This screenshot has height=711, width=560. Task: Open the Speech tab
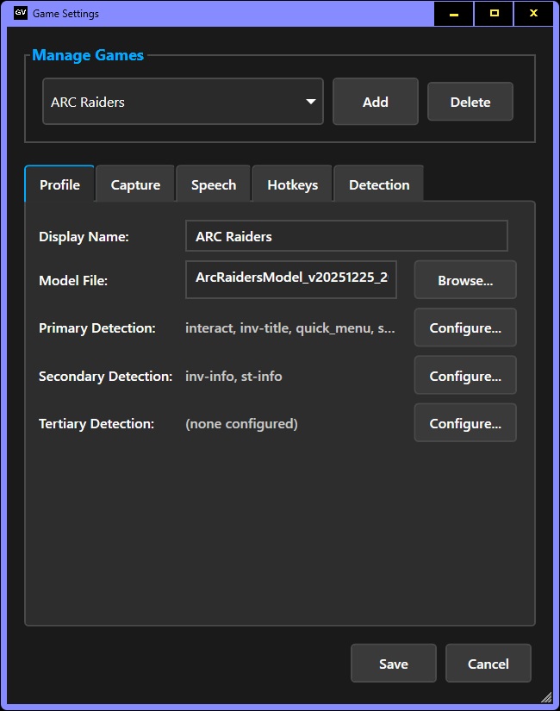[213, 184]
